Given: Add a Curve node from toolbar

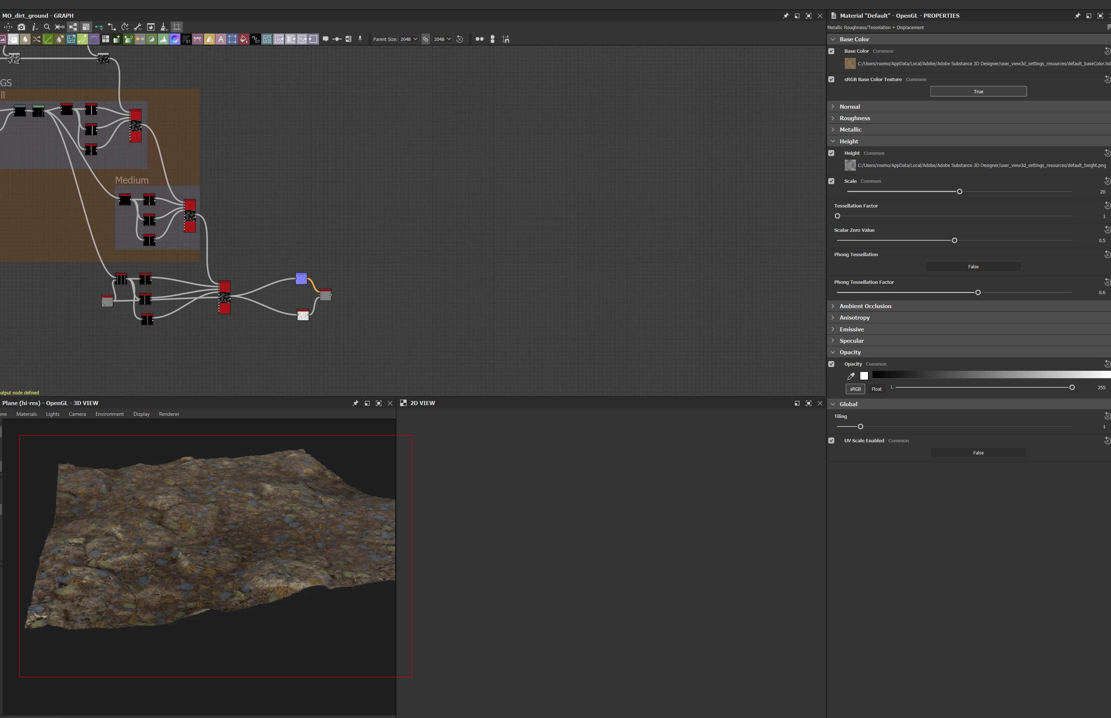Looking at the screenshot, I should [x=48, y=39].
